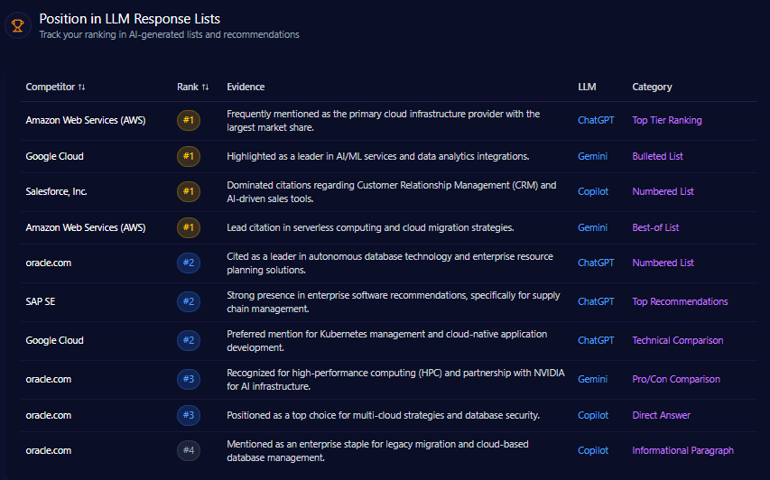This screenshot has width=770, height=480.
Task: Select the Salesforce, Inc. competitor name
Action: tap(56, 191)
